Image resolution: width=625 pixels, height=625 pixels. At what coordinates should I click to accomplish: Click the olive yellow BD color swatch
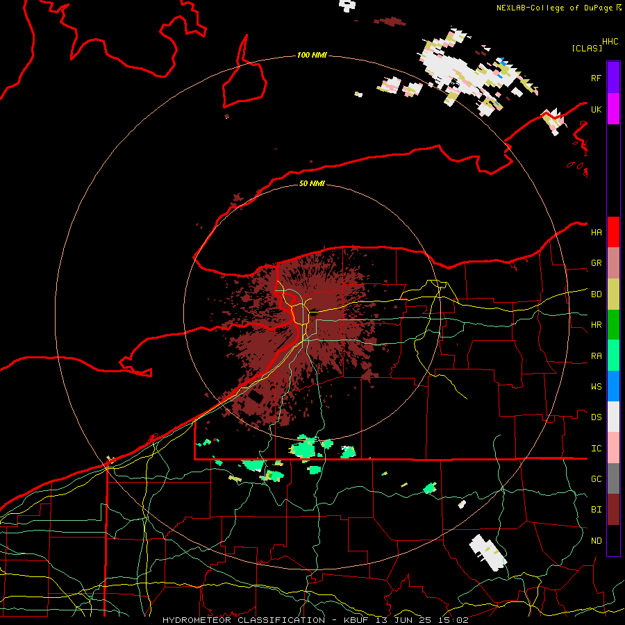tap(613, 294)
